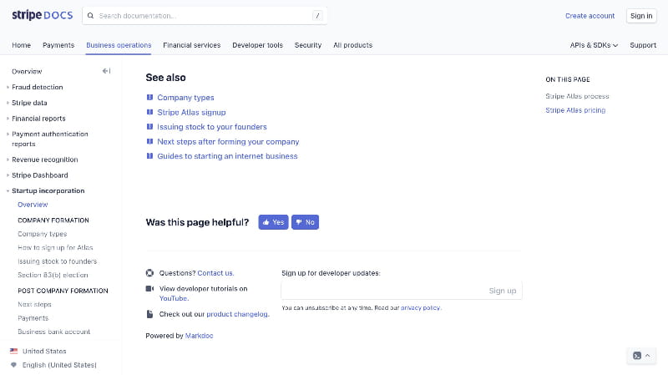
Task: Collapse the sidebar with arrow icon
Action: (107, 71)
